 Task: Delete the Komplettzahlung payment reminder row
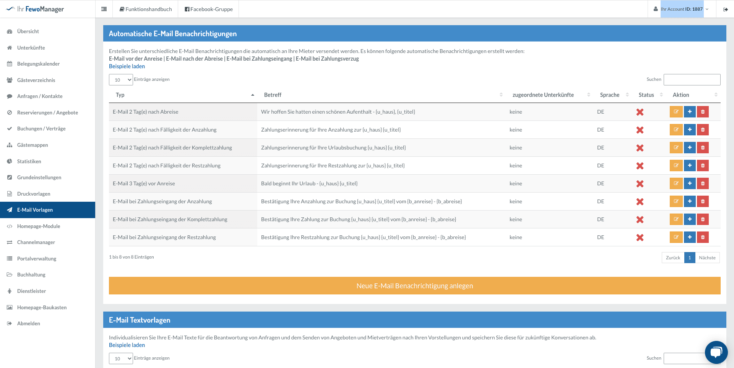pyautogui.click(x=703, y=148)
